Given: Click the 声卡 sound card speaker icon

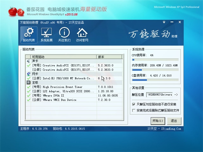Looking at the screenshot, I should (x=29, y=61).
